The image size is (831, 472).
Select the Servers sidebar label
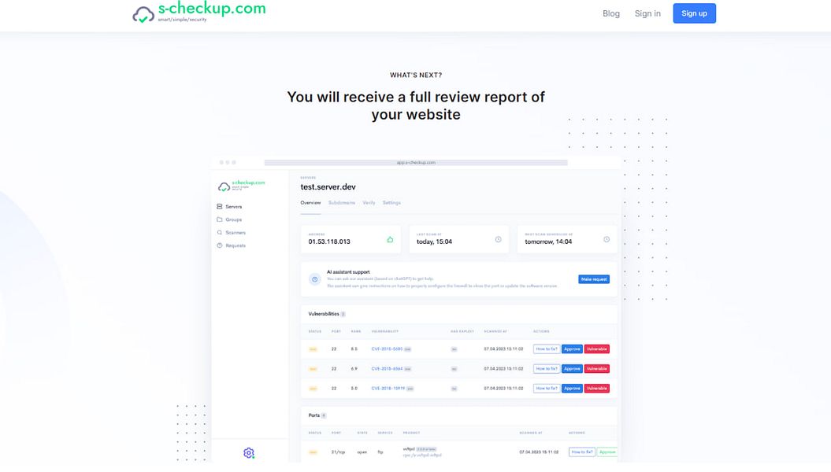(x=234, y=207)
